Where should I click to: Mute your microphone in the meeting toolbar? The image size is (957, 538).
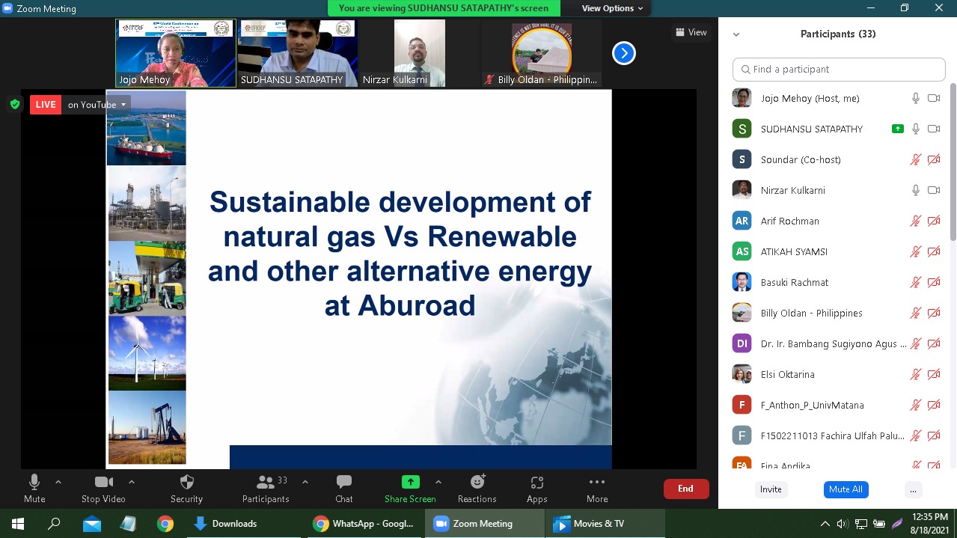coord(34,488)
